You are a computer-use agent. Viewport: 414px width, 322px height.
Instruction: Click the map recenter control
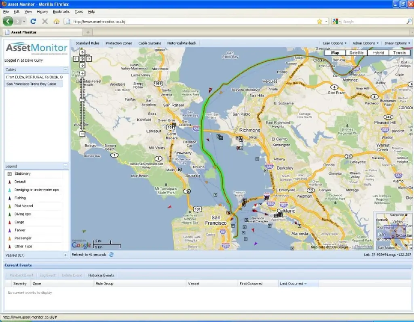[82, 59]
